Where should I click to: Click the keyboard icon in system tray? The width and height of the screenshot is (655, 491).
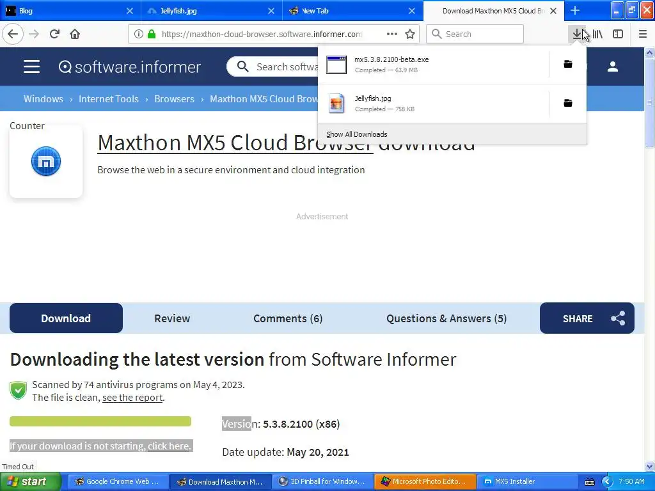pos(589,482)
